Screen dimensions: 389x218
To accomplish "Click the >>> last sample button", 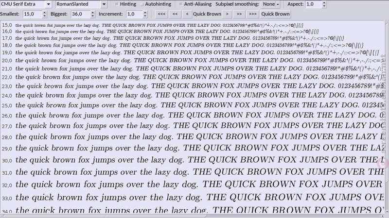I will coord(252,14).
